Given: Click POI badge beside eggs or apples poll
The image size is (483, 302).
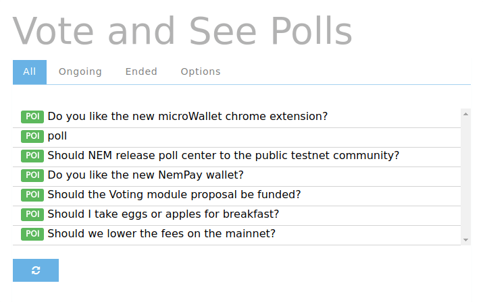Looking at the screenshot, I should tap(32, 214).
